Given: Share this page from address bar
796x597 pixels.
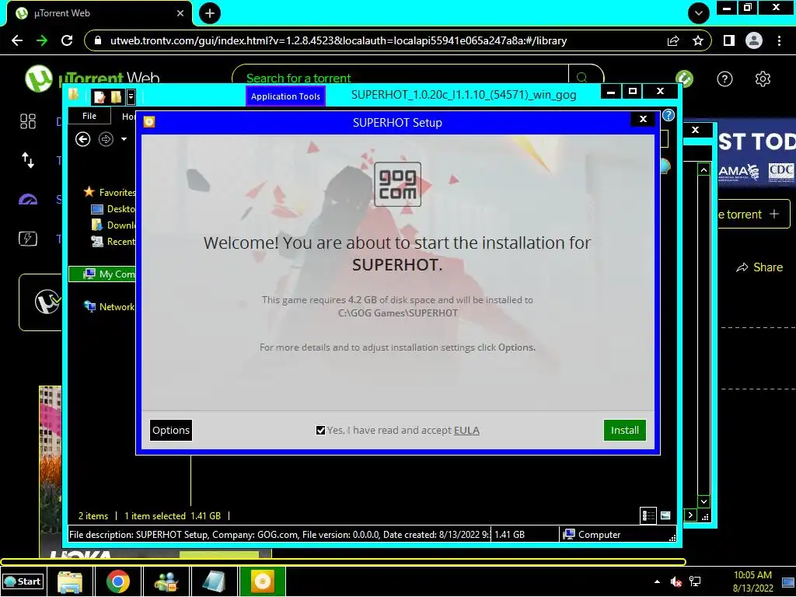Looking at the screenshot, I should [x=673, y=40].
